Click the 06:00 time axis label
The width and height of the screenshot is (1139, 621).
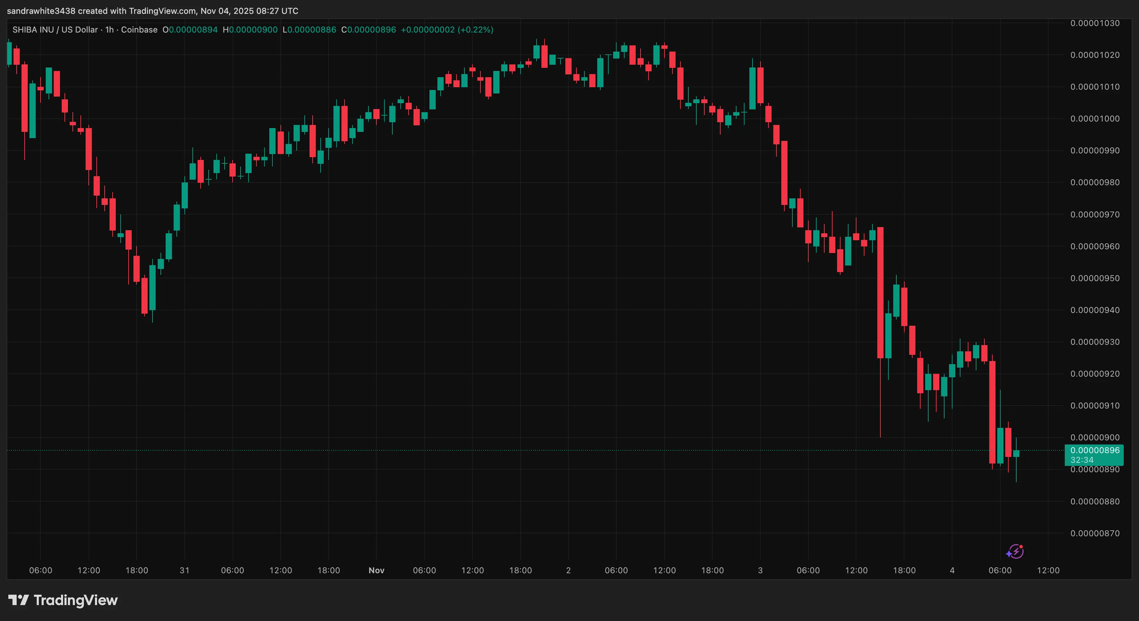(41, 570)
